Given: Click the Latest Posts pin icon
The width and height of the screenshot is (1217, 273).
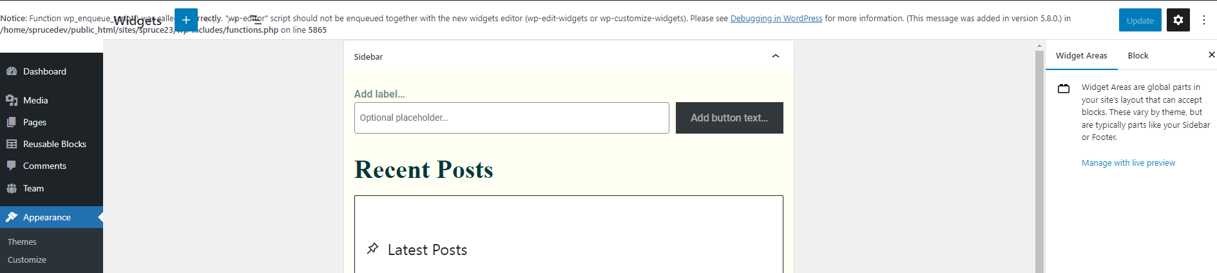Looking at the screenshot, I should [x=372, y=249].
